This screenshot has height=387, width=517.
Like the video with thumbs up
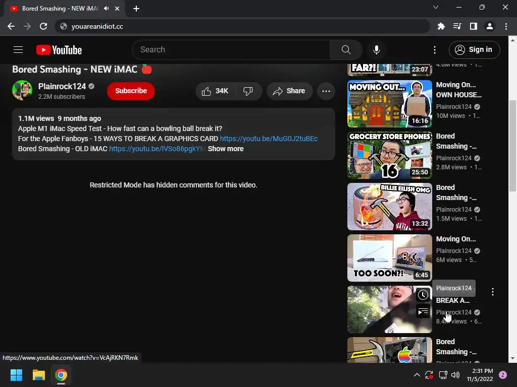pos(215,91)
